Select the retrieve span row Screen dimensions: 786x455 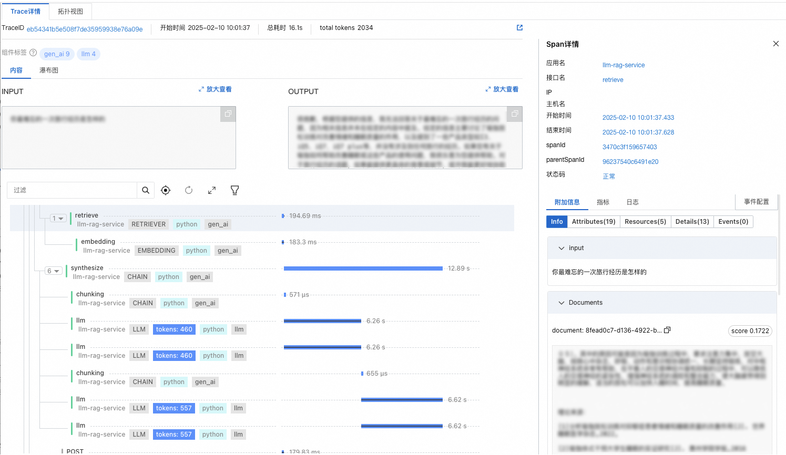(262, 218)
